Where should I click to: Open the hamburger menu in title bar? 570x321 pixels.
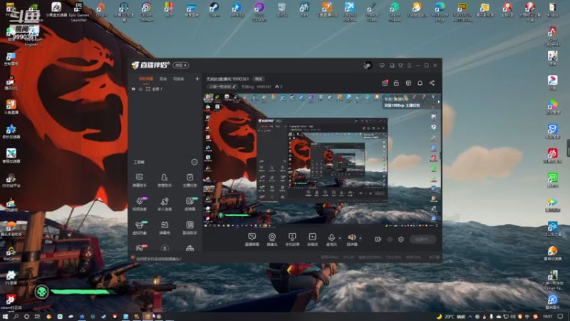(409, 66)
